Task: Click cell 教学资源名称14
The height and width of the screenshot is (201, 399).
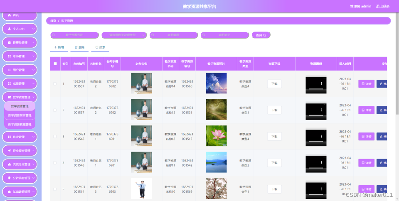Action: [x=170, y=84]
